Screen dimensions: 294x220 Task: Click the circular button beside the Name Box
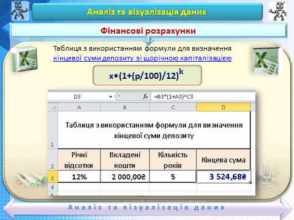coord(119,97)
